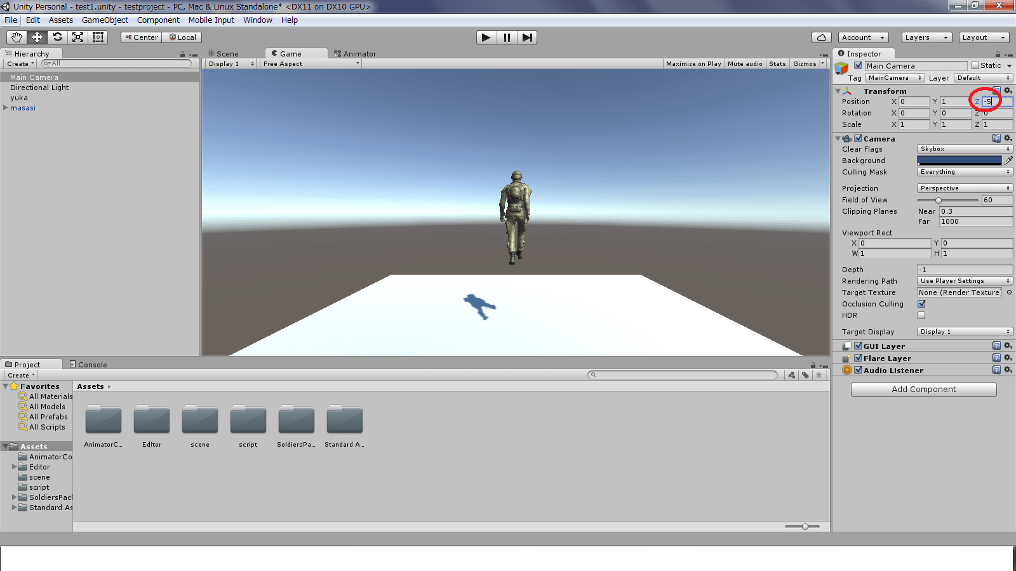Image resolution: width=1016 pixels, height=571 pixels.
Task: Select the Scale tool
Action: (x=77, y=37)
